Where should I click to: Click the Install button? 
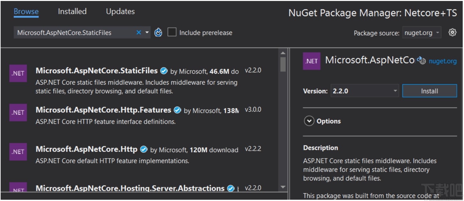[x=429, y=91]
